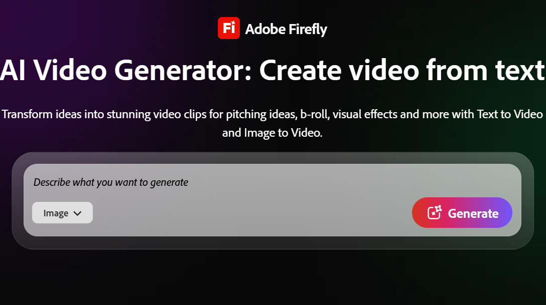Click the word 'Generator:' in the headline

(183, 70)
